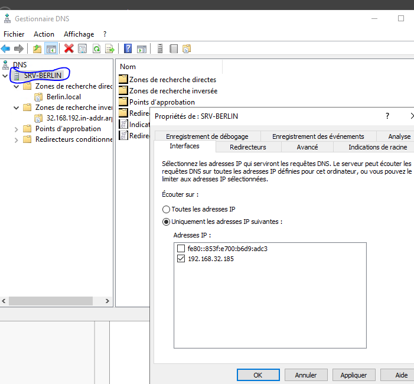
Task: Select Uniquement les adresses IP suivantes option
Action: (166, 222)
